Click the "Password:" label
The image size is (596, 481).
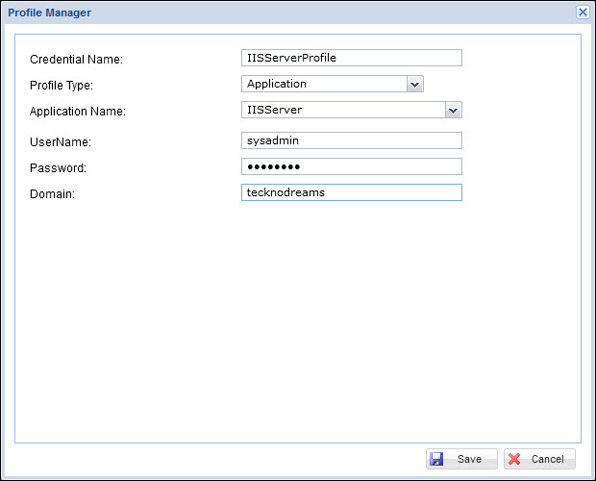[58, 168]
